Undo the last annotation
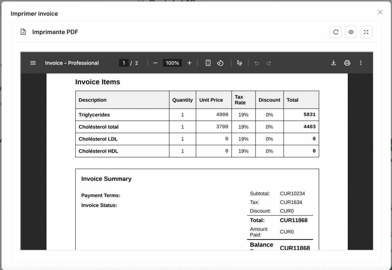 click(x=256, y=63)
